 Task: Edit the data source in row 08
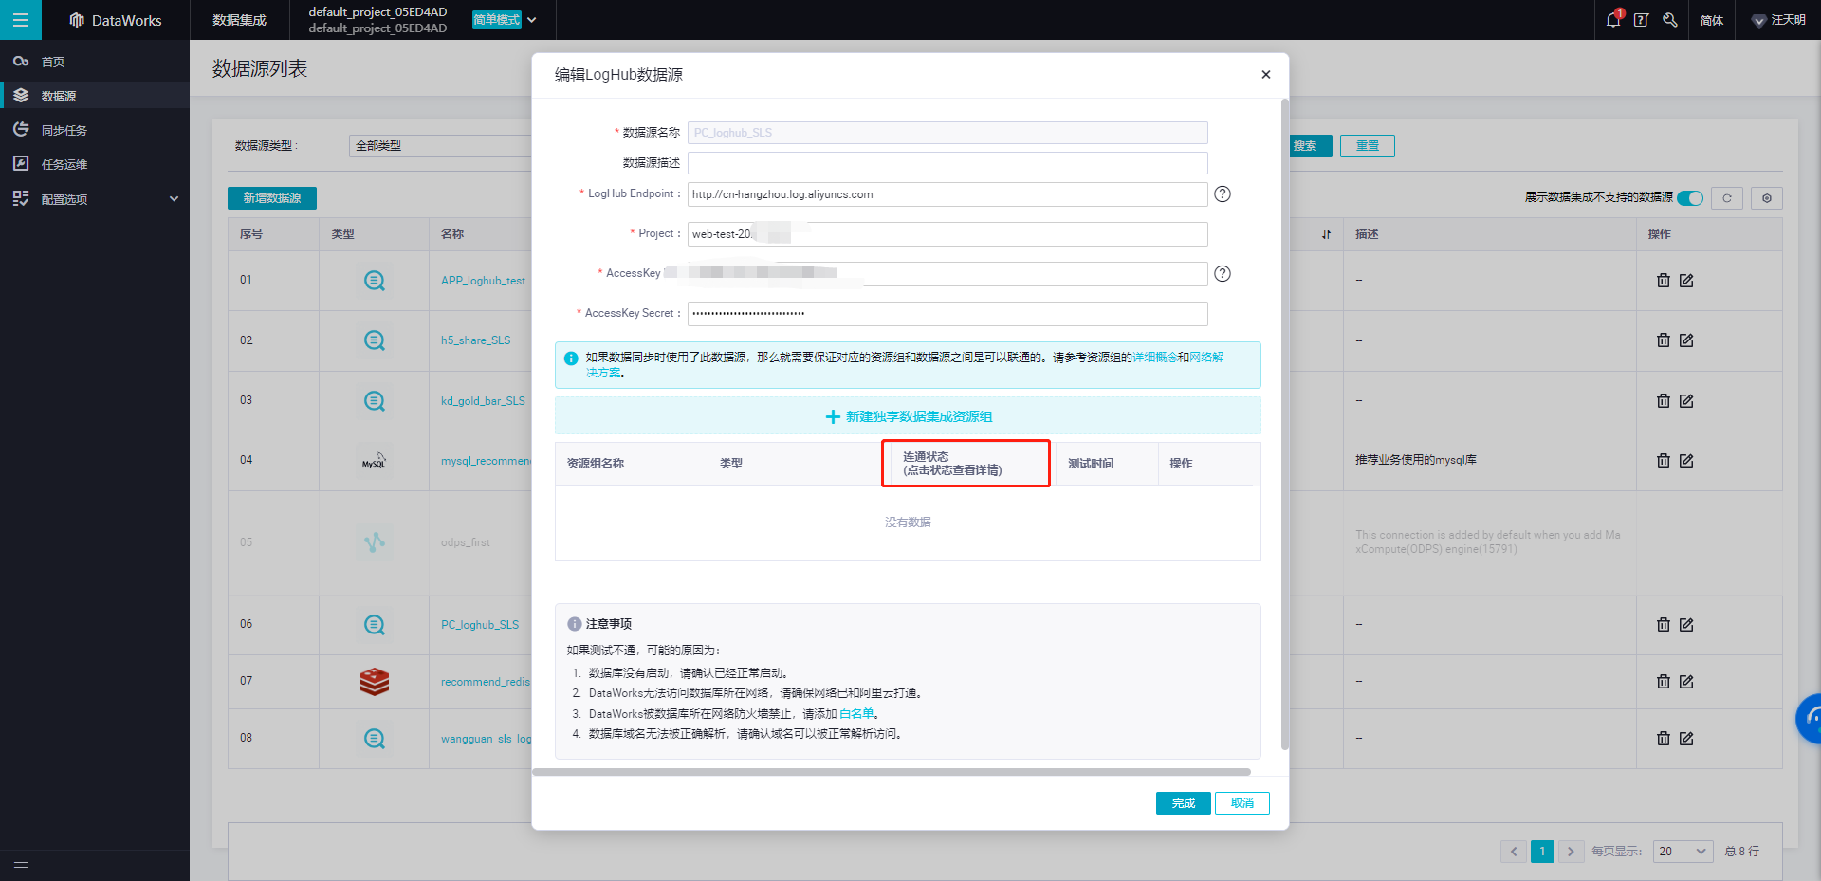pyautogui.click(x=1686, y=739)
